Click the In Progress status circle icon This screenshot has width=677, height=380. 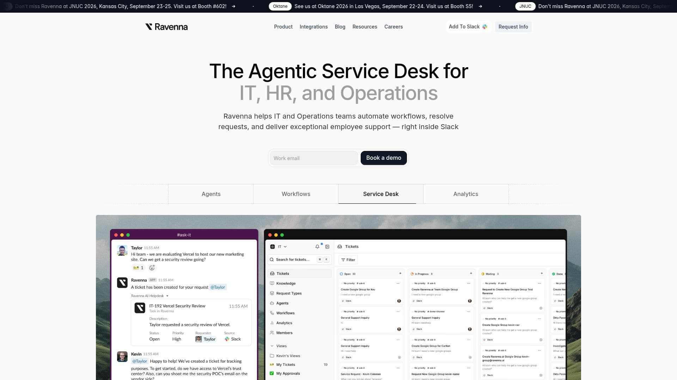pos(412,274)
